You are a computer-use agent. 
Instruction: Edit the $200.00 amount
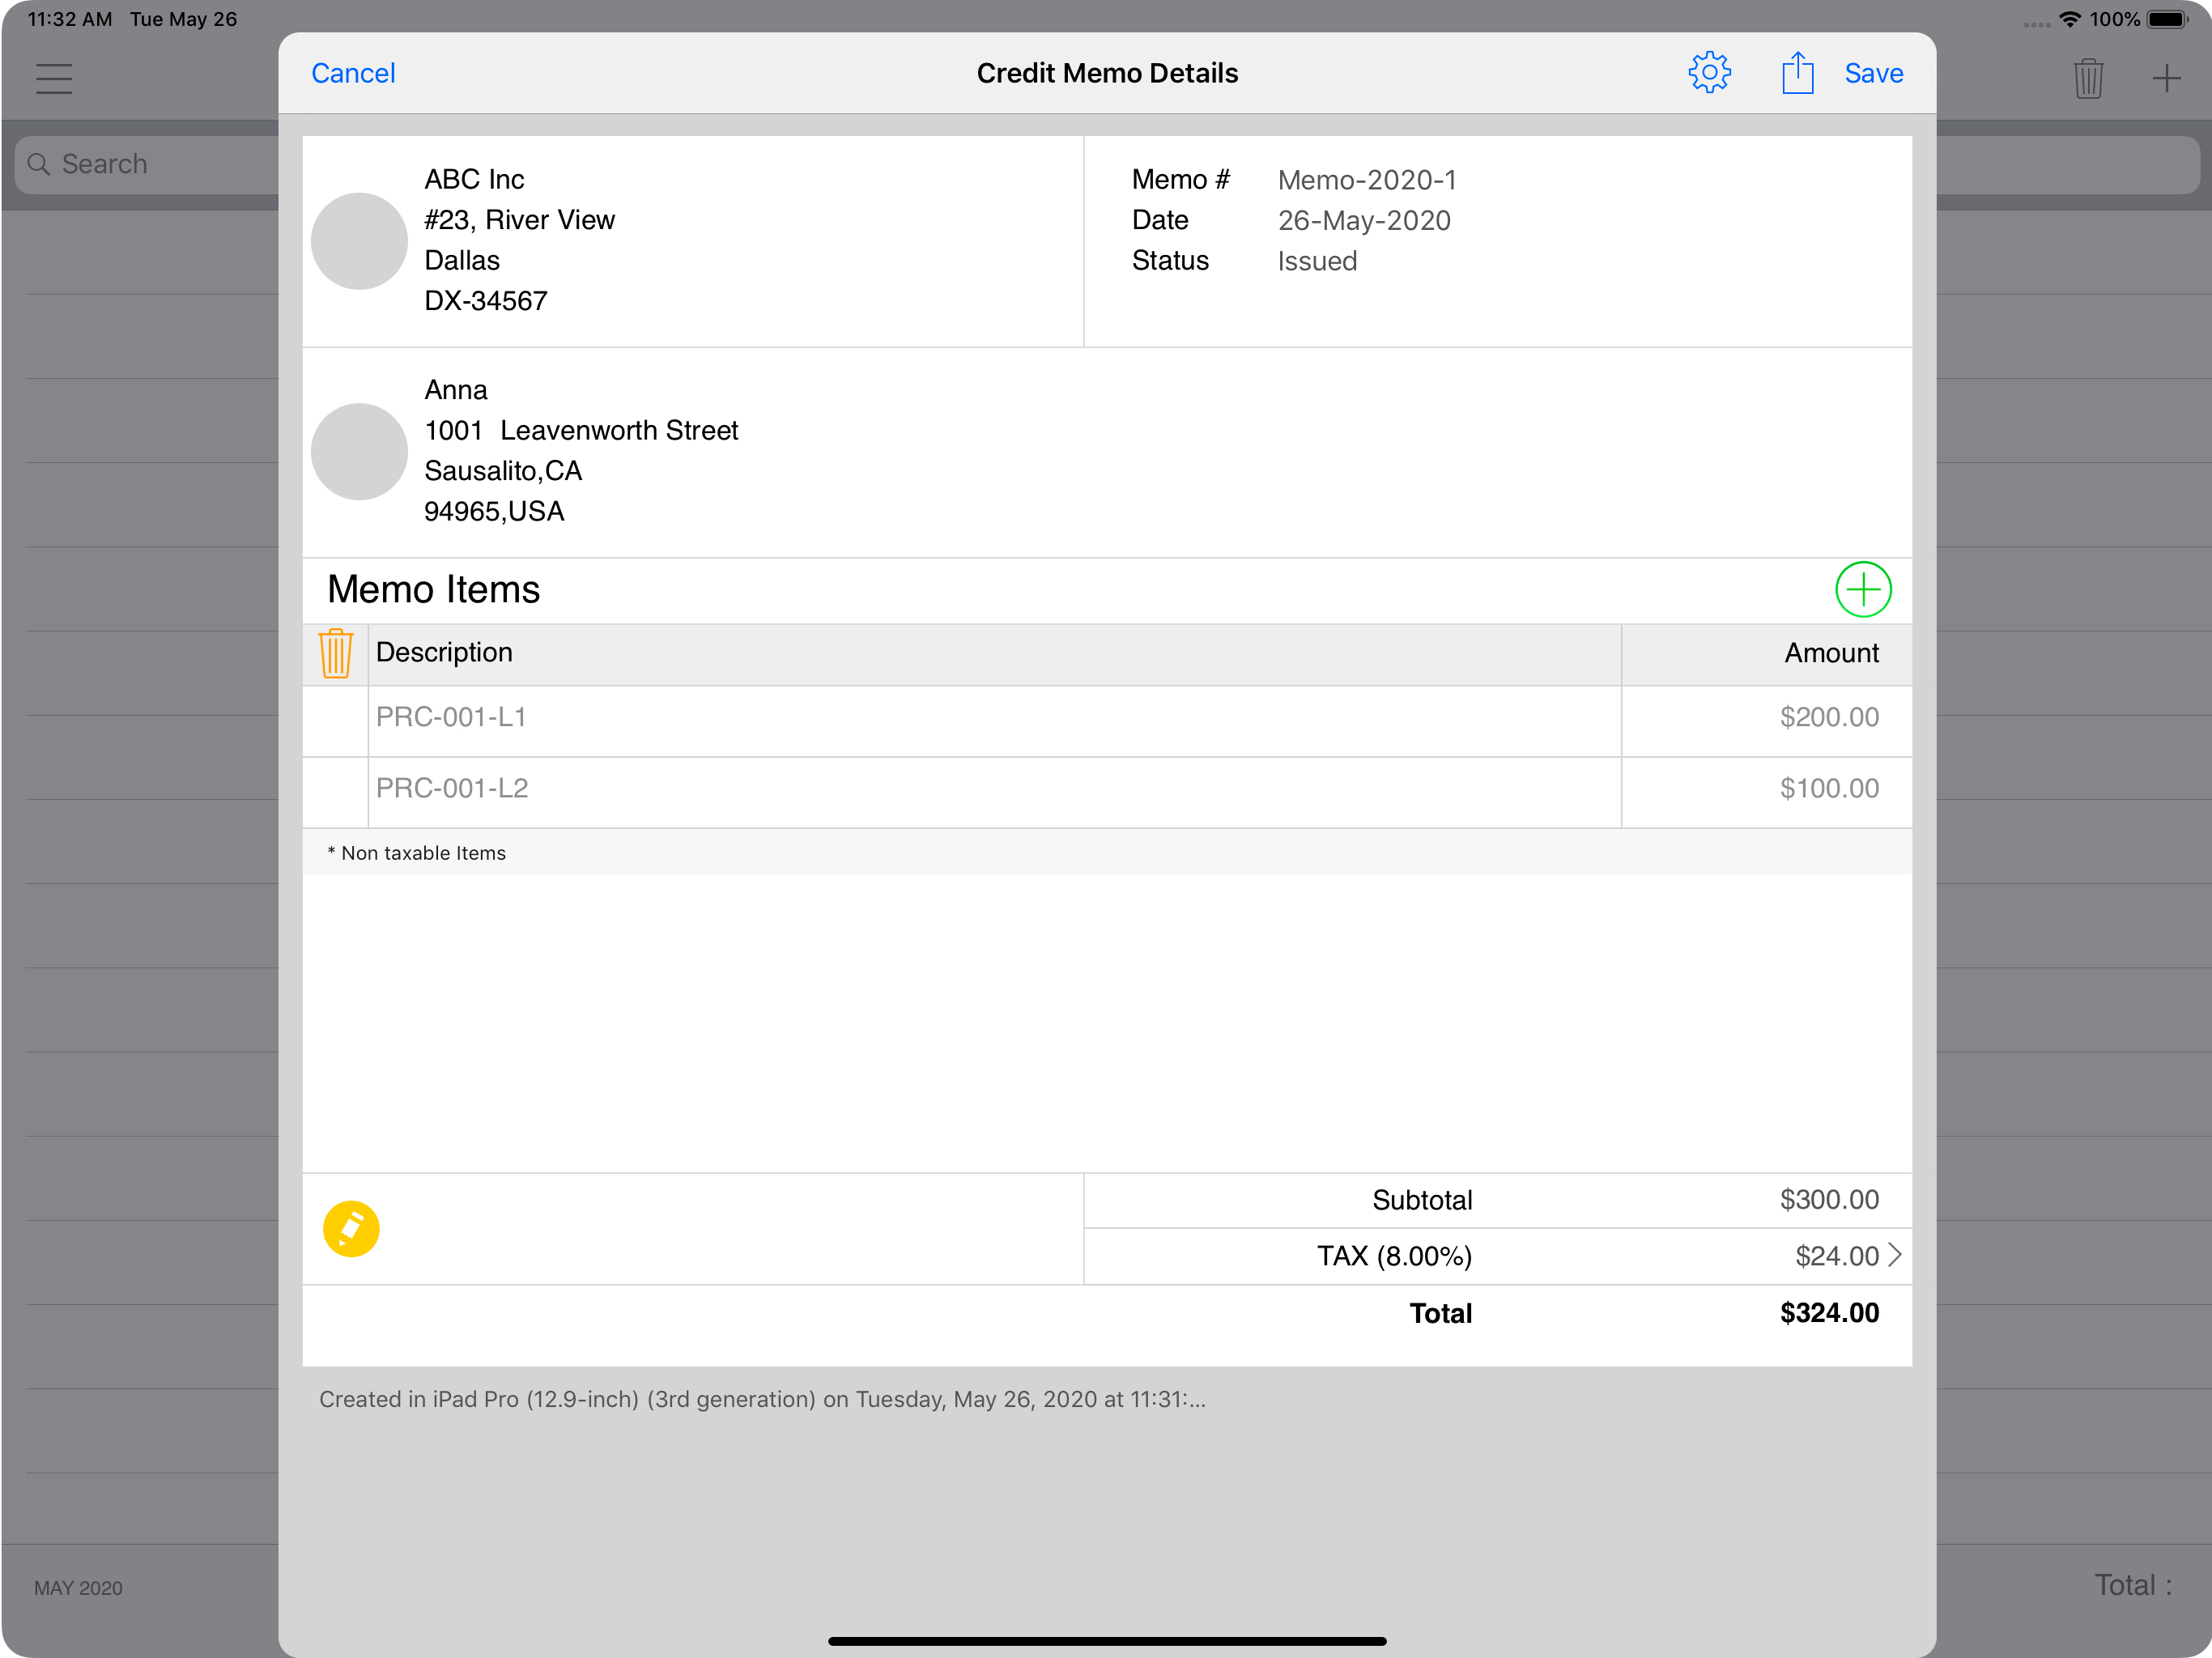[x=1829, y=717]
